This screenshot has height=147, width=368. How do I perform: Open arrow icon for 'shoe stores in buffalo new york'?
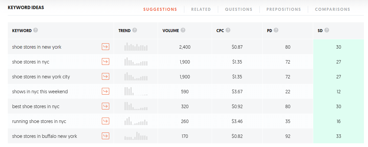point(106,136)
